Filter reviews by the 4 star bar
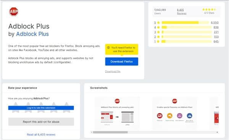Screen dimensions: 229x140 pyautogui.click(x=187, y=27)
